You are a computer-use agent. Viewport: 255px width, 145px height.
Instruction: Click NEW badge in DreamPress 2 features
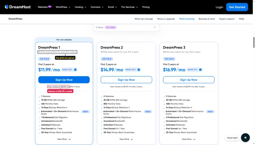(x=148, y=112)
